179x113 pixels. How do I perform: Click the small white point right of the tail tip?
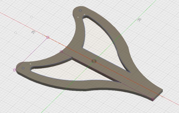[x=163, y=97]
